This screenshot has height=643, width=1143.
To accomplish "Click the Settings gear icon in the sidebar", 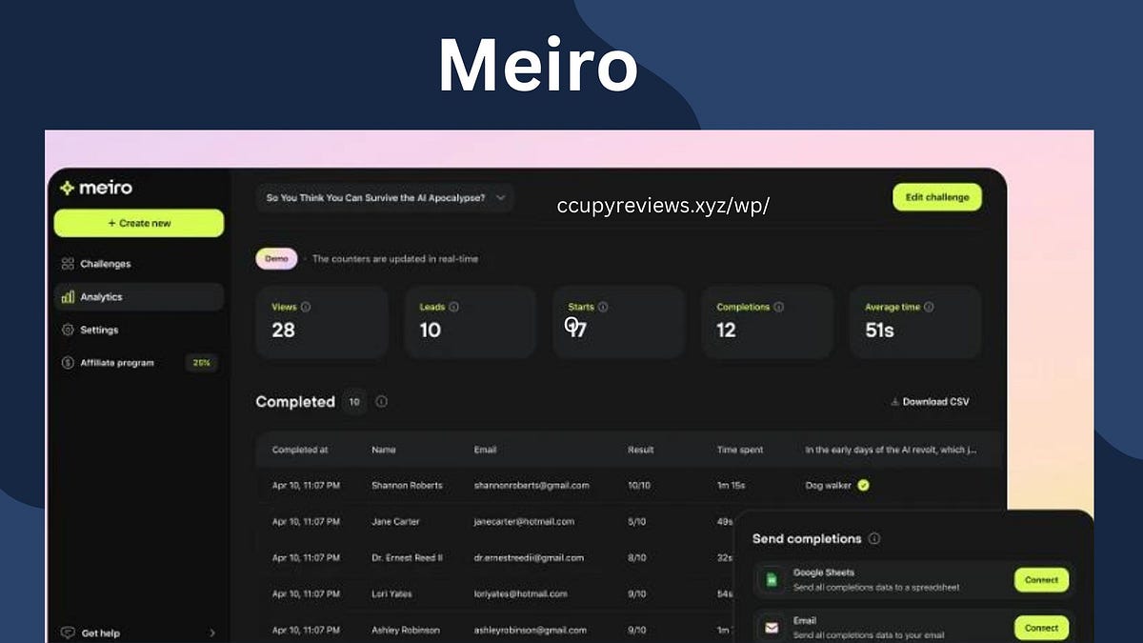I will 67,330.
